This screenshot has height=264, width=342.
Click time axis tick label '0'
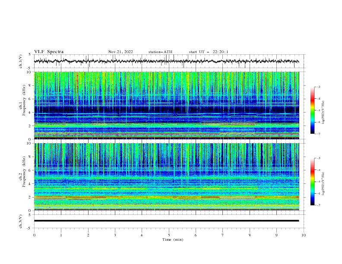pyautogui.click(x=34, y=235)
